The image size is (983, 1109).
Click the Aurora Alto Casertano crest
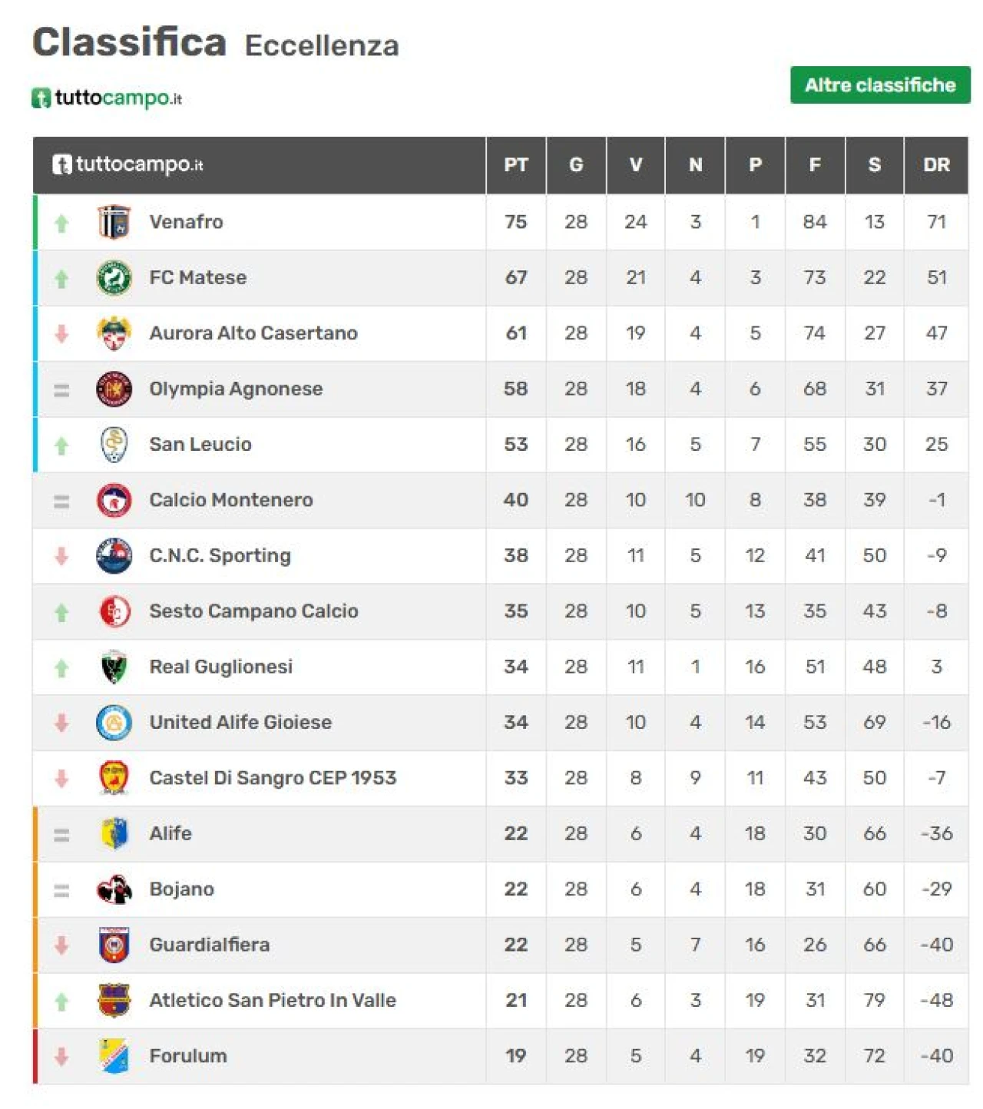[114, 333]
